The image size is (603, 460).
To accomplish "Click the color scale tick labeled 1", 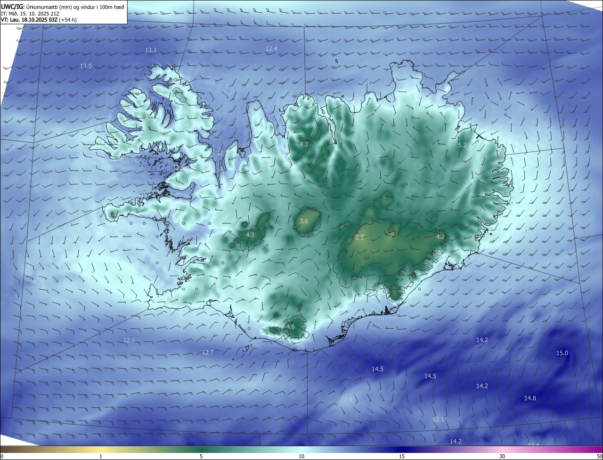I will point(101,456).
